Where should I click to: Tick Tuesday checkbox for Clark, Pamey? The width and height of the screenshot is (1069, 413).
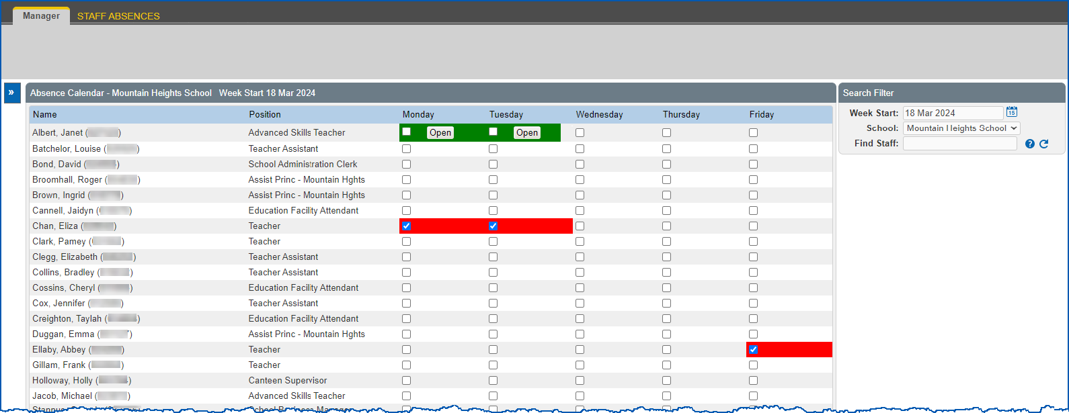[x=493, y=242]
